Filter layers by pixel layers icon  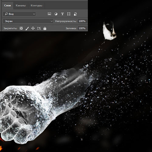click(x=49, y=14)
